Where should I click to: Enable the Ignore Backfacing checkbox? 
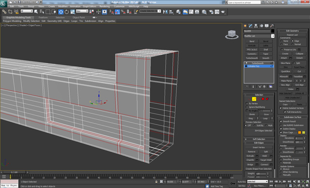(247, 107)
